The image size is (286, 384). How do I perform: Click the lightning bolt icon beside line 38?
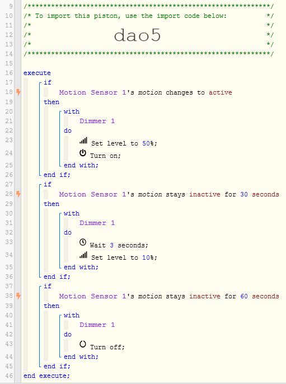[x=18, y=296]
